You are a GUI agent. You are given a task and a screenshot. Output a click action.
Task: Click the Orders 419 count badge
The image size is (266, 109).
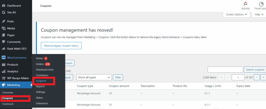(x=48, y=64)
